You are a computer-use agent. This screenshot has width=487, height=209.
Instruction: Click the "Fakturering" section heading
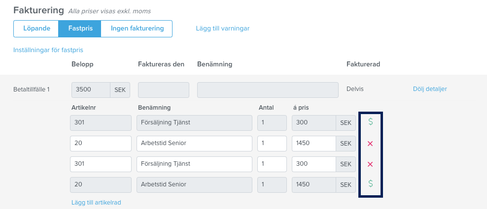[38, 10]
